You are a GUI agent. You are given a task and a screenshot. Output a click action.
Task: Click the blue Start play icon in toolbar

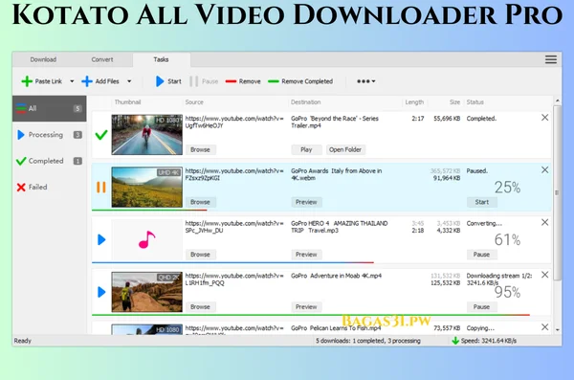[x=160, y=81]
